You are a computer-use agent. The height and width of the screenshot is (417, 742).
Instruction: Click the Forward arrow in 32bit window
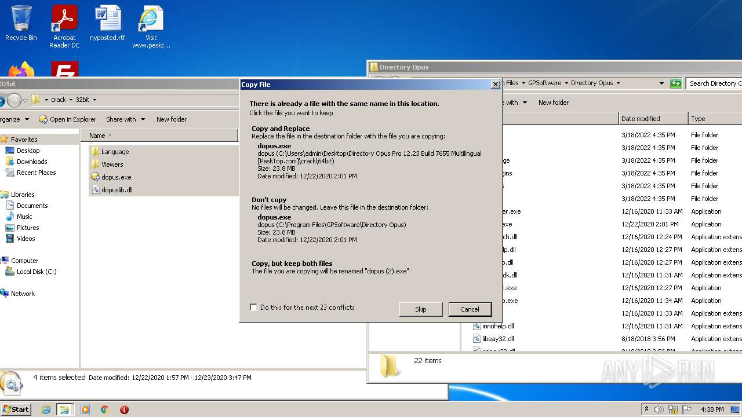click(x=14, y=100)
